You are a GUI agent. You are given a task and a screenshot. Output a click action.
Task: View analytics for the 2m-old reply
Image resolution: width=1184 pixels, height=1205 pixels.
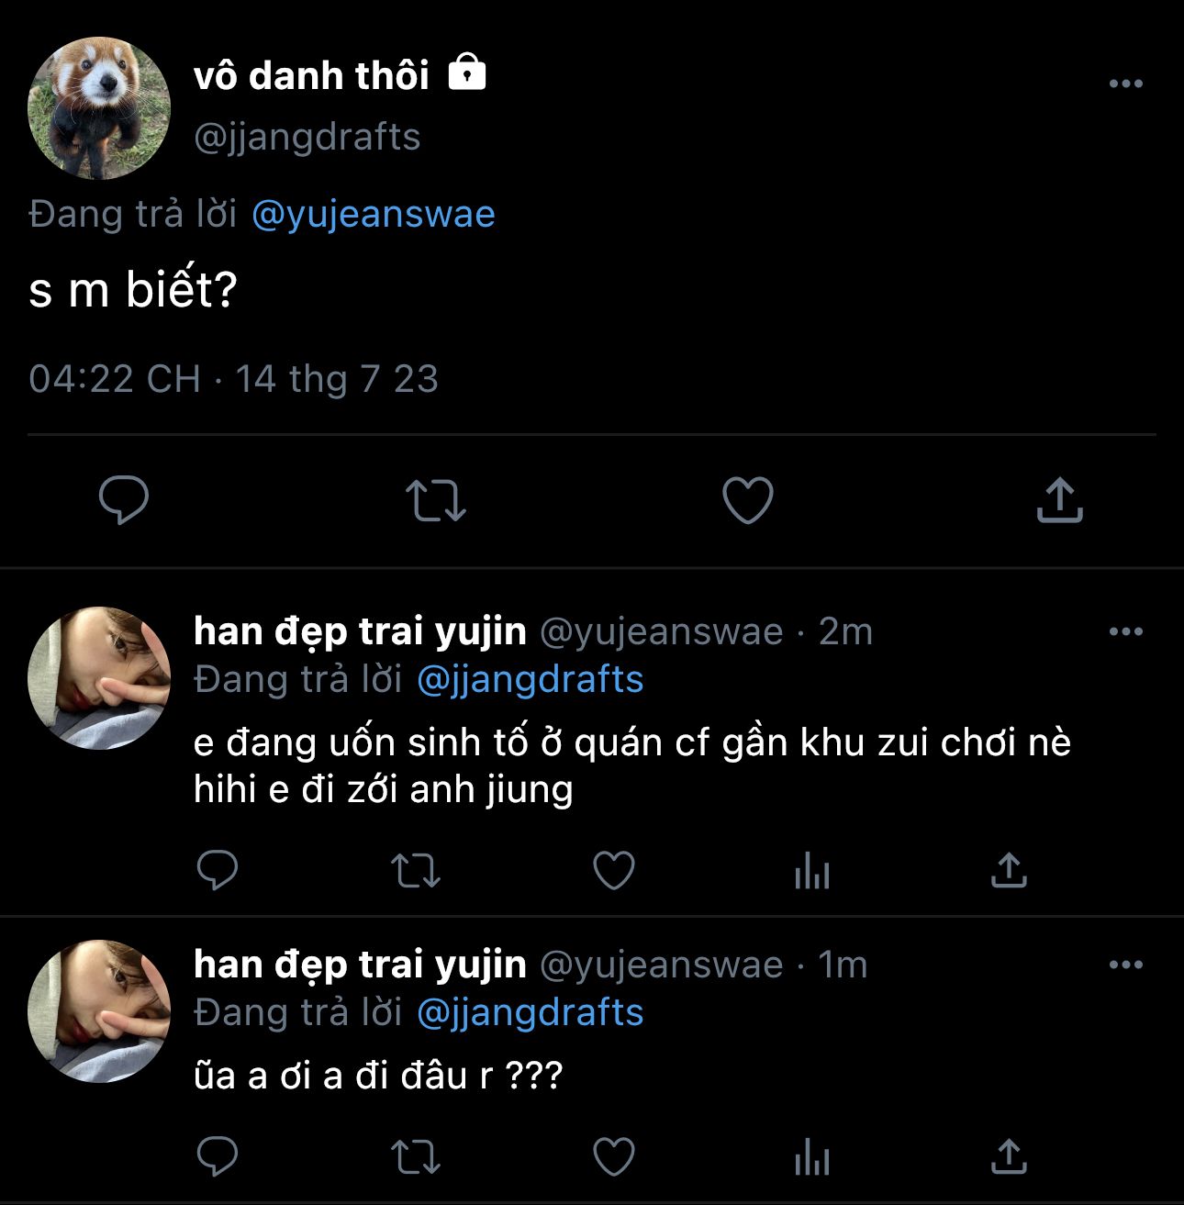[x=812, y=870]
